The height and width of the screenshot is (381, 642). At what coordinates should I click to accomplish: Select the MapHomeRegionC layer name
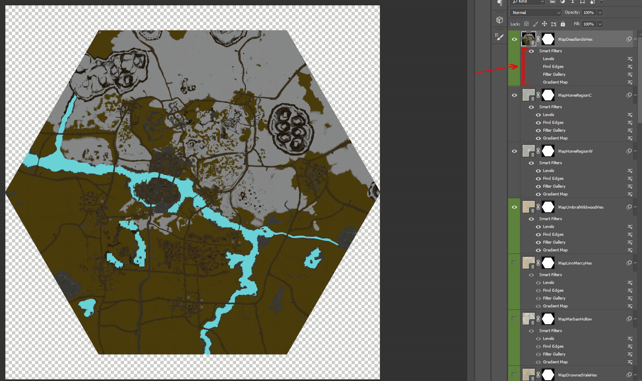574,95
